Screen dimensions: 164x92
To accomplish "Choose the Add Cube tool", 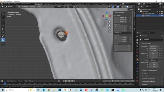I will pos(3,44).
